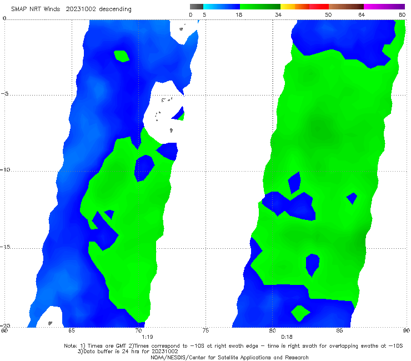Pick the brown 50–64 colorbar segment
Viewport: 411px width, 361px height.
(346, 7)
